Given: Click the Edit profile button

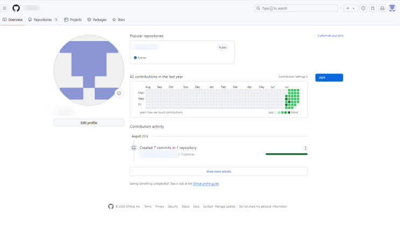Looking at the screenshot, I should point(89,122).
